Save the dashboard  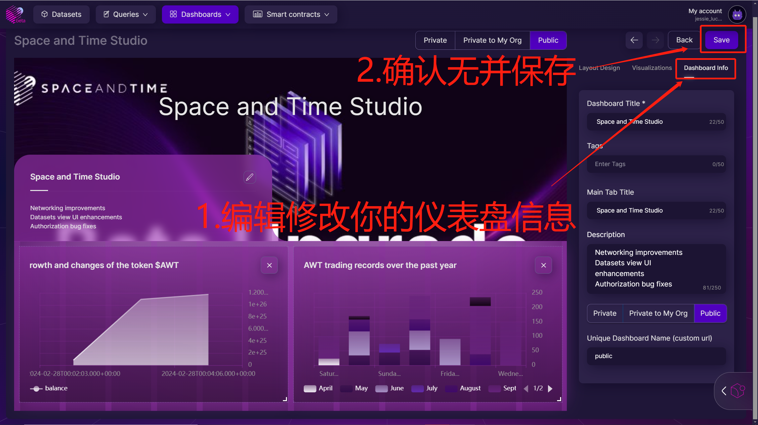tap(721, 40)
